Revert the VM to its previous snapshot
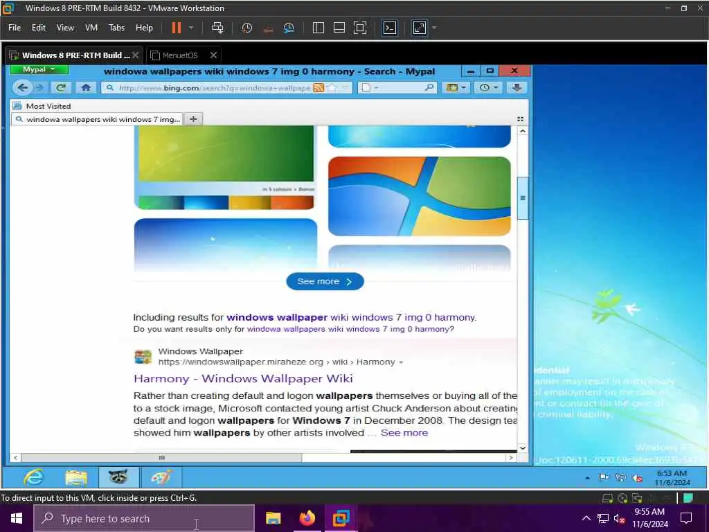Image resolution: width=709 pixels, height=532 pixels. [268, 28]
